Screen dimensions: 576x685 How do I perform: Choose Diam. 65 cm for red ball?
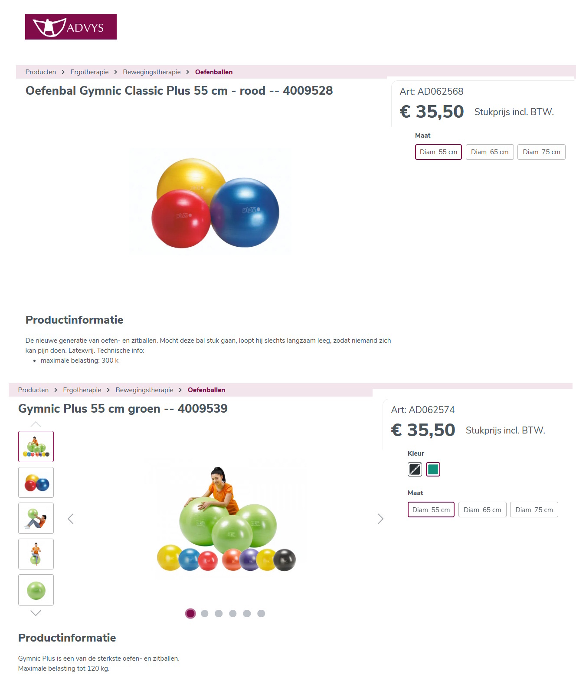click(x=490, y=152)
